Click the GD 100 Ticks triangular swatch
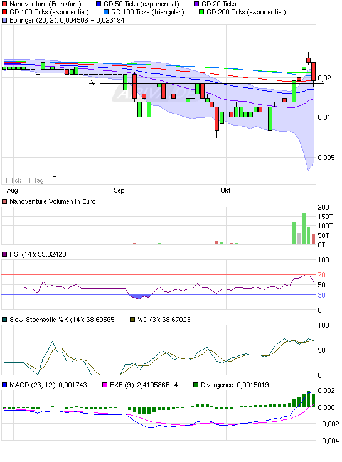The height and width of the screenshot is (462, 342). [x=106, y=13]
